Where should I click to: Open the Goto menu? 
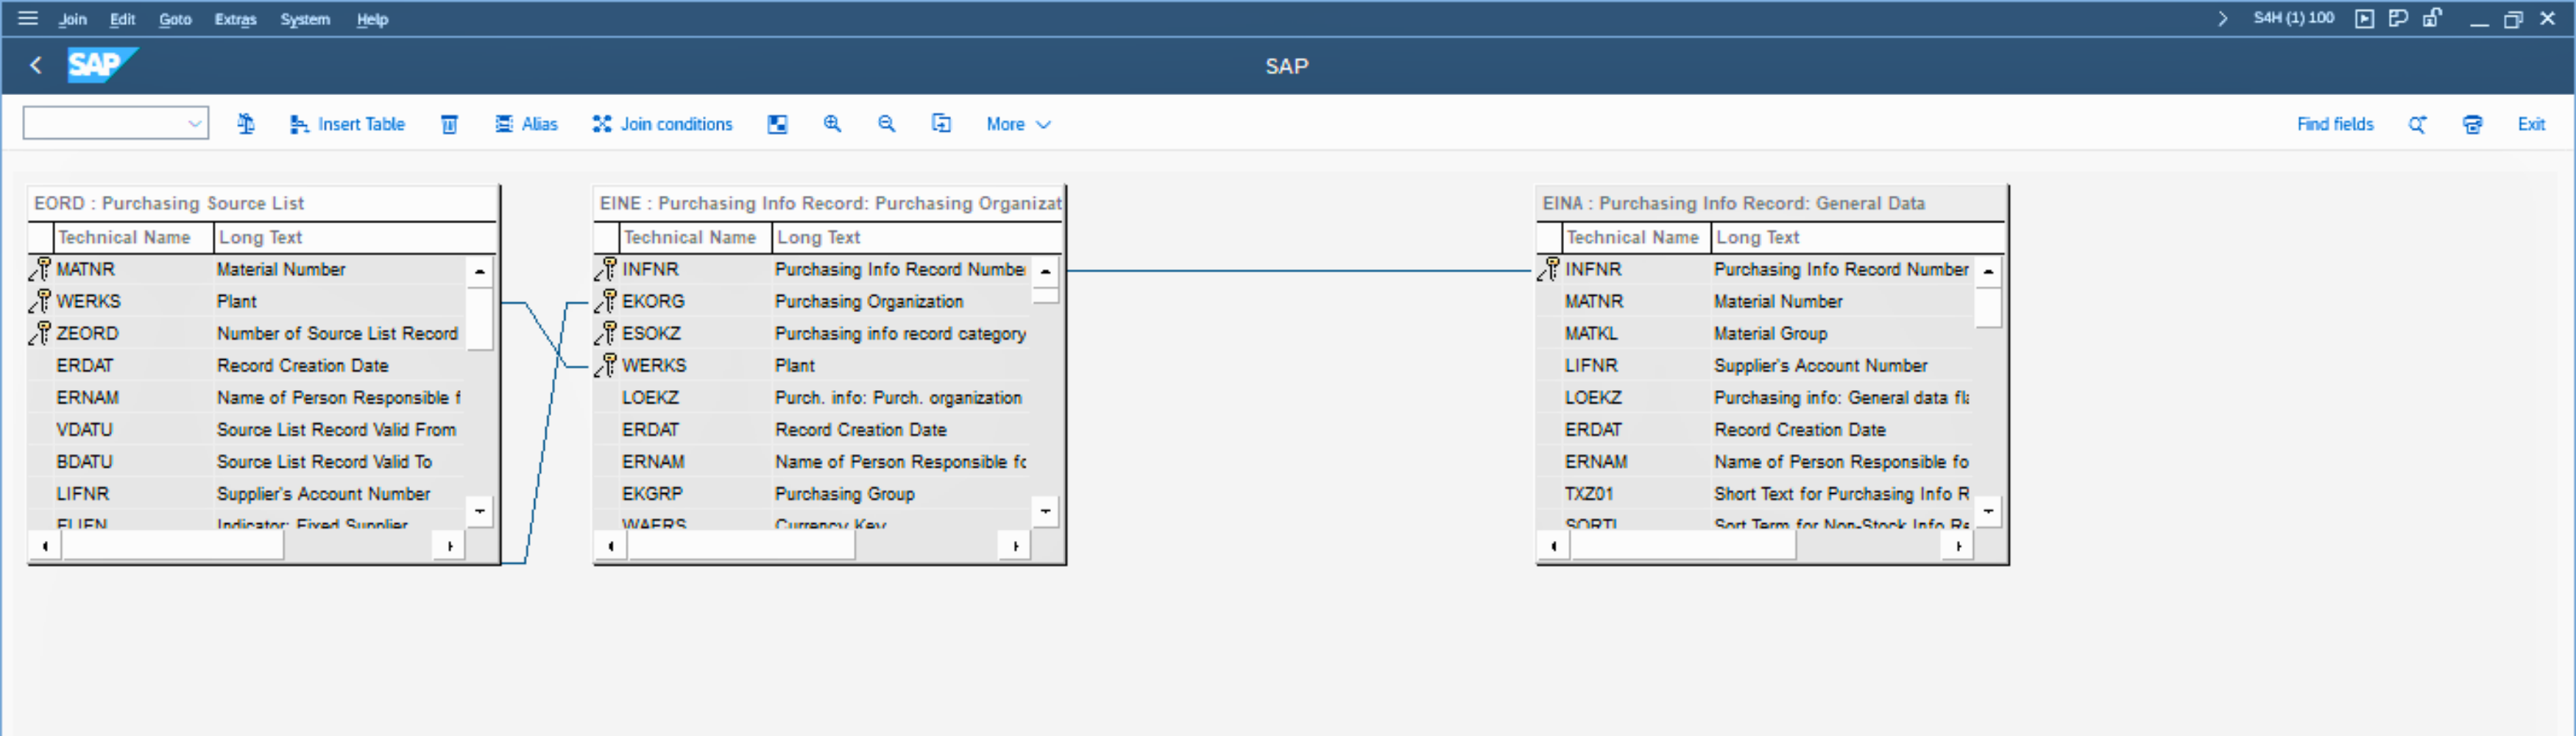[175, 19]
